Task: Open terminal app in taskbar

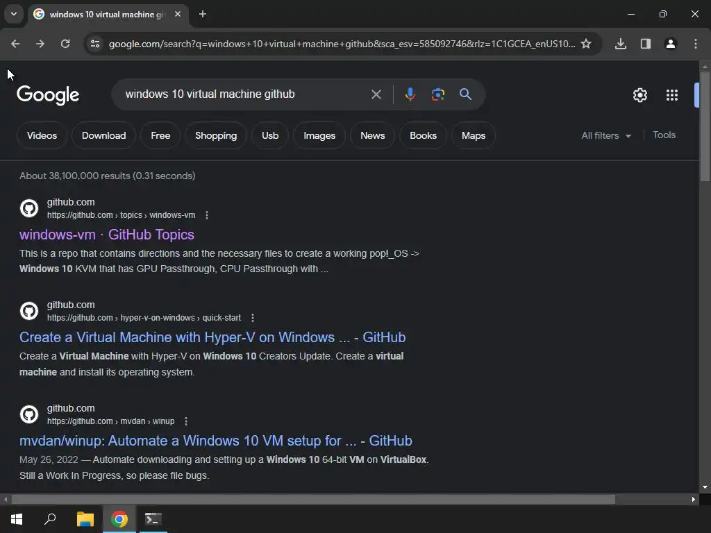Action: pos(153,519)
